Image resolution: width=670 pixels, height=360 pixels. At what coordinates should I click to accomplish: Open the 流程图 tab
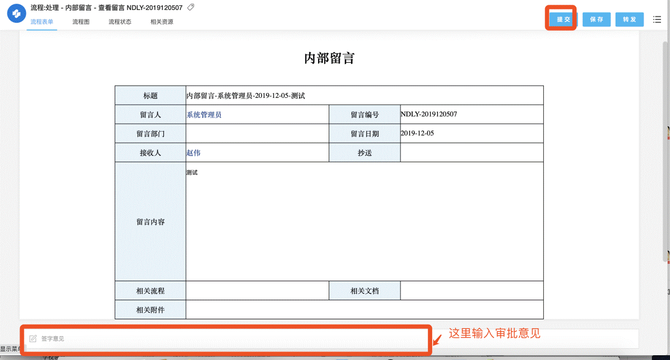tap(81, 22)
